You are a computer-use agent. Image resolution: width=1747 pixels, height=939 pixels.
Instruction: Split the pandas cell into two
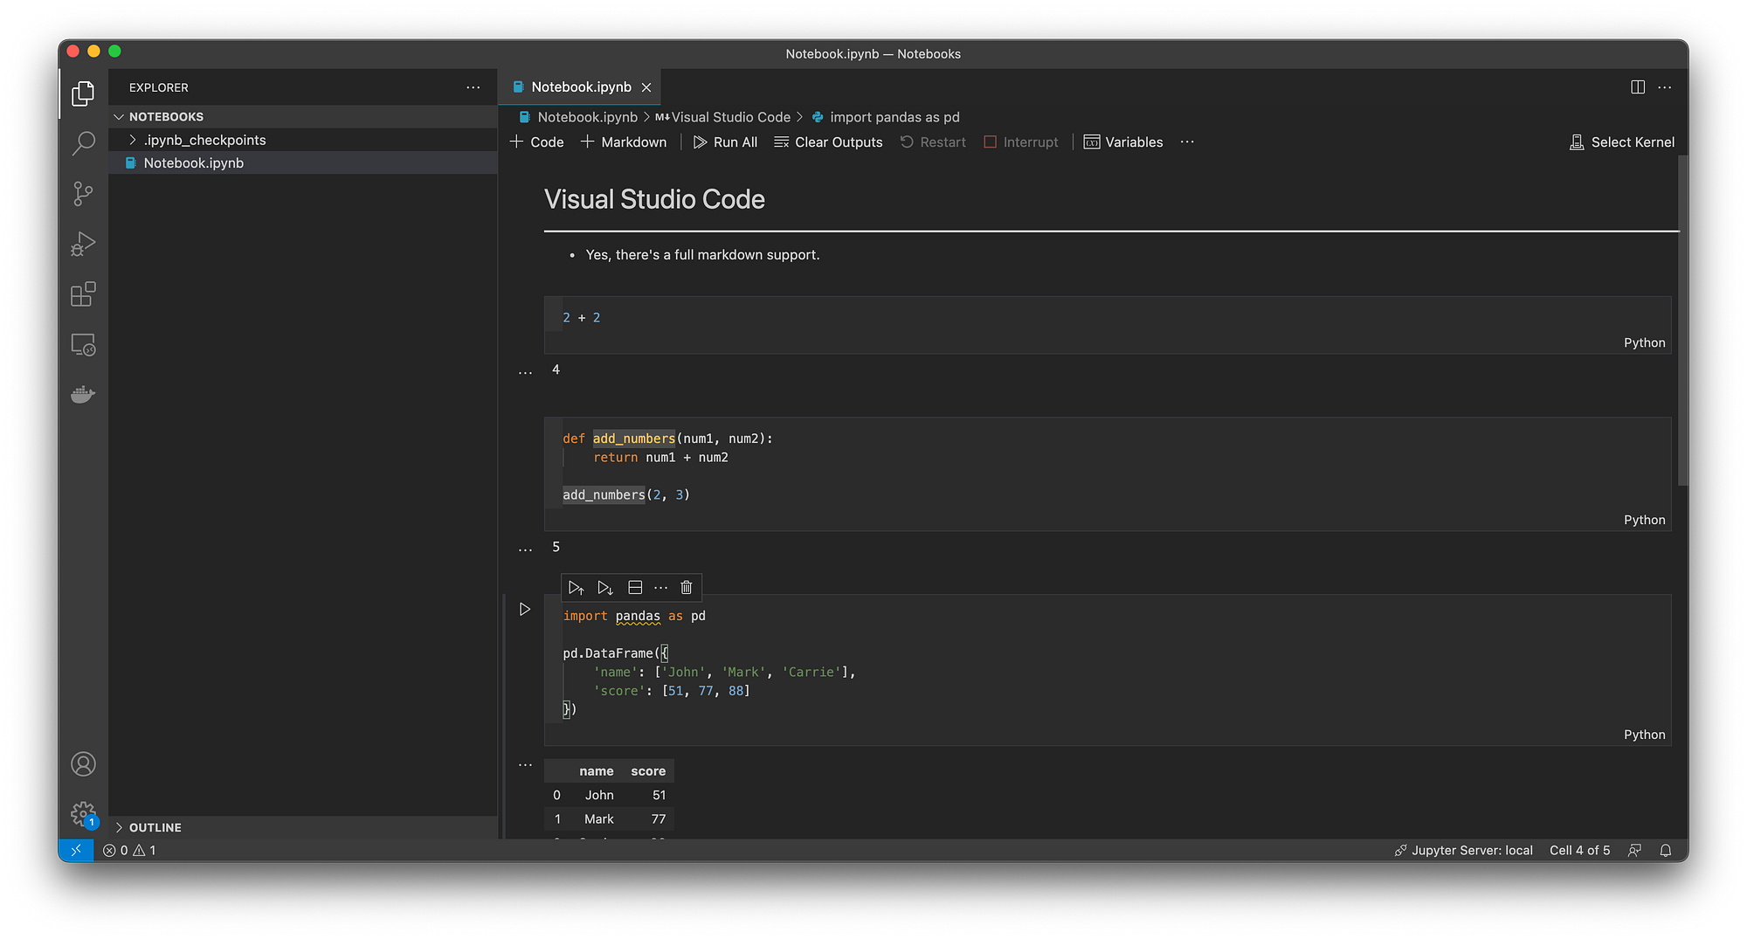tap(635, 587)
